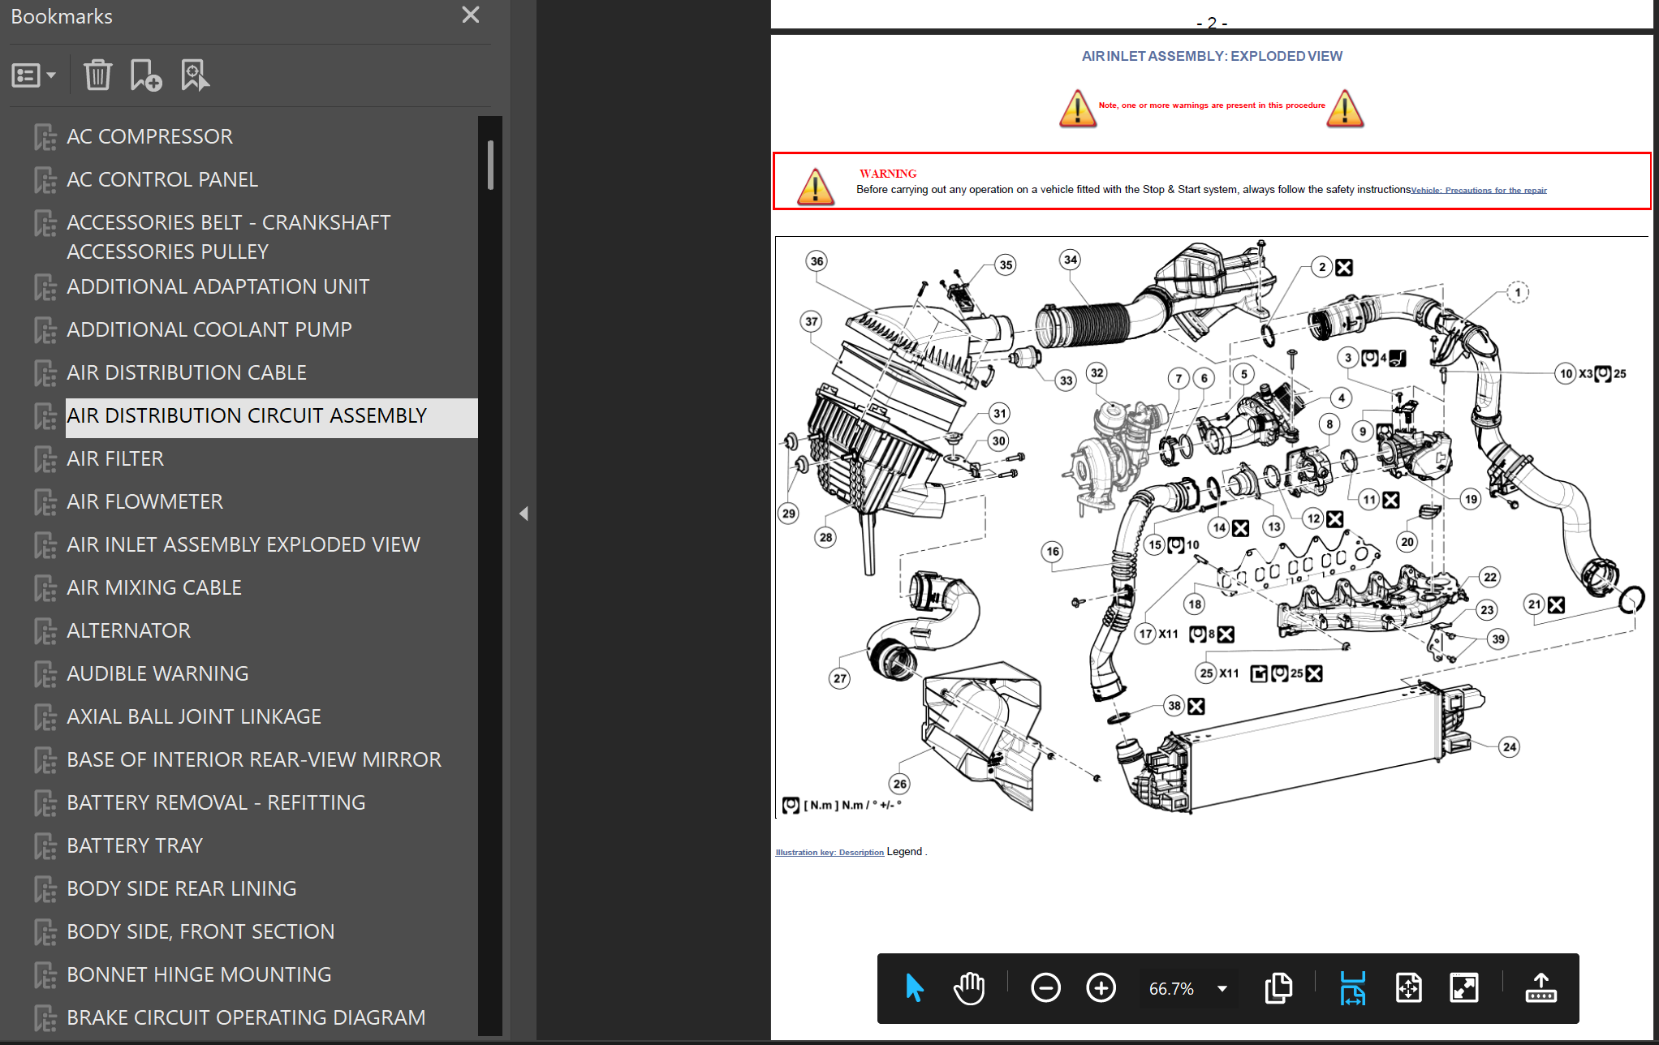Click the AIR FLOWMETER bookmark icon

click(45, 502)
